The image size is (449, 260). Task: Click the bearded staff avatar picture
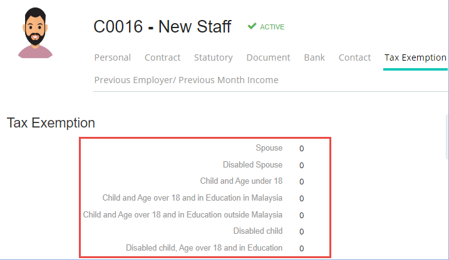click(x=35, y=33)
